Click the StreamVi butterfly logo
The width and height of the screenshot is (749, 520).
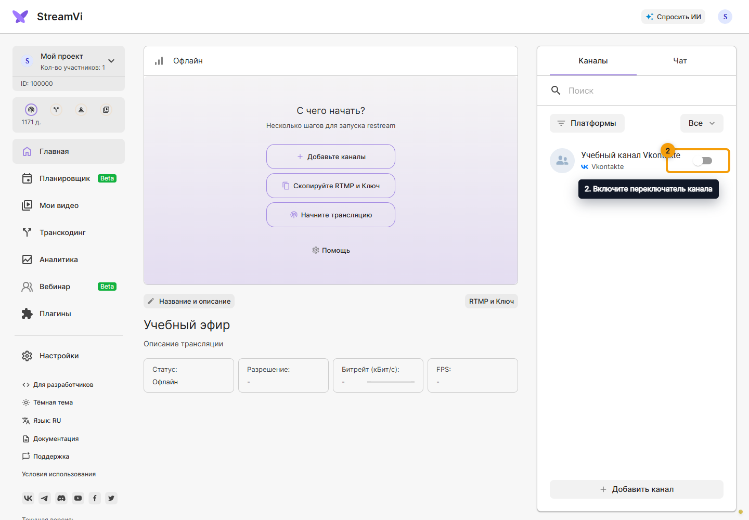(20, 17)
